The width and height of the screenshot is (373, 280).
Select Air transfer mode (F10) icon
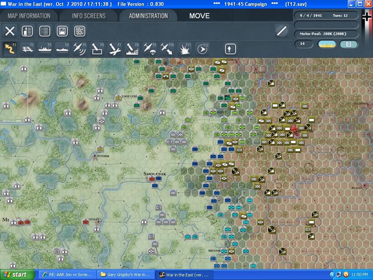(167, 49)
